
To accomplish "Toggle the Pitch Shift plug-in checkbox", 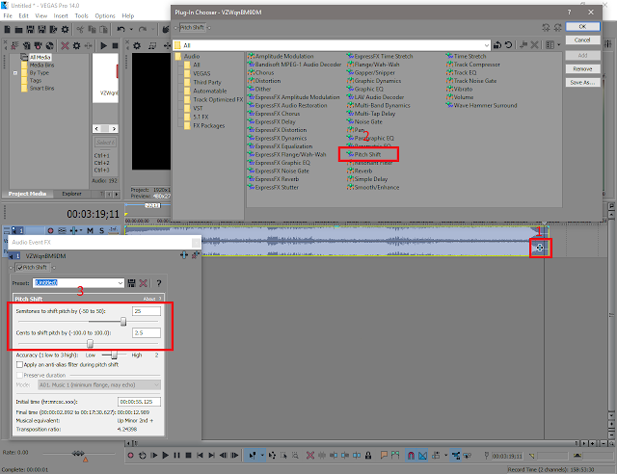I will (19, 268).
